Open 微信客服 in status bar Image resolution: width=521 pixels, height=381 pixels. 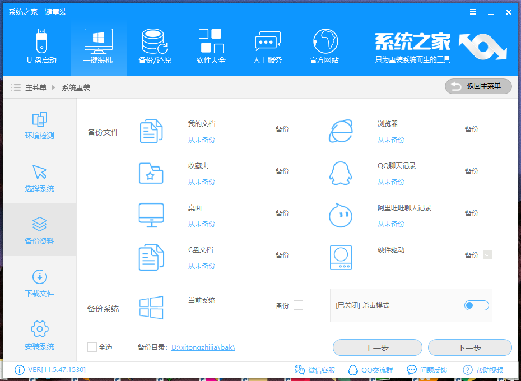tap(315, 370)
